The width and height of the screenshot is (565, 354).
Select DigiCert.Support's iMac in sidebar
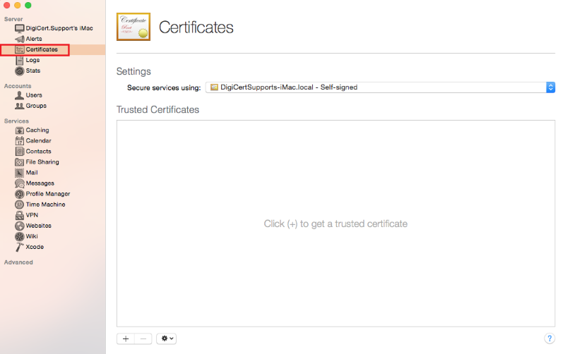pos(54,28)
